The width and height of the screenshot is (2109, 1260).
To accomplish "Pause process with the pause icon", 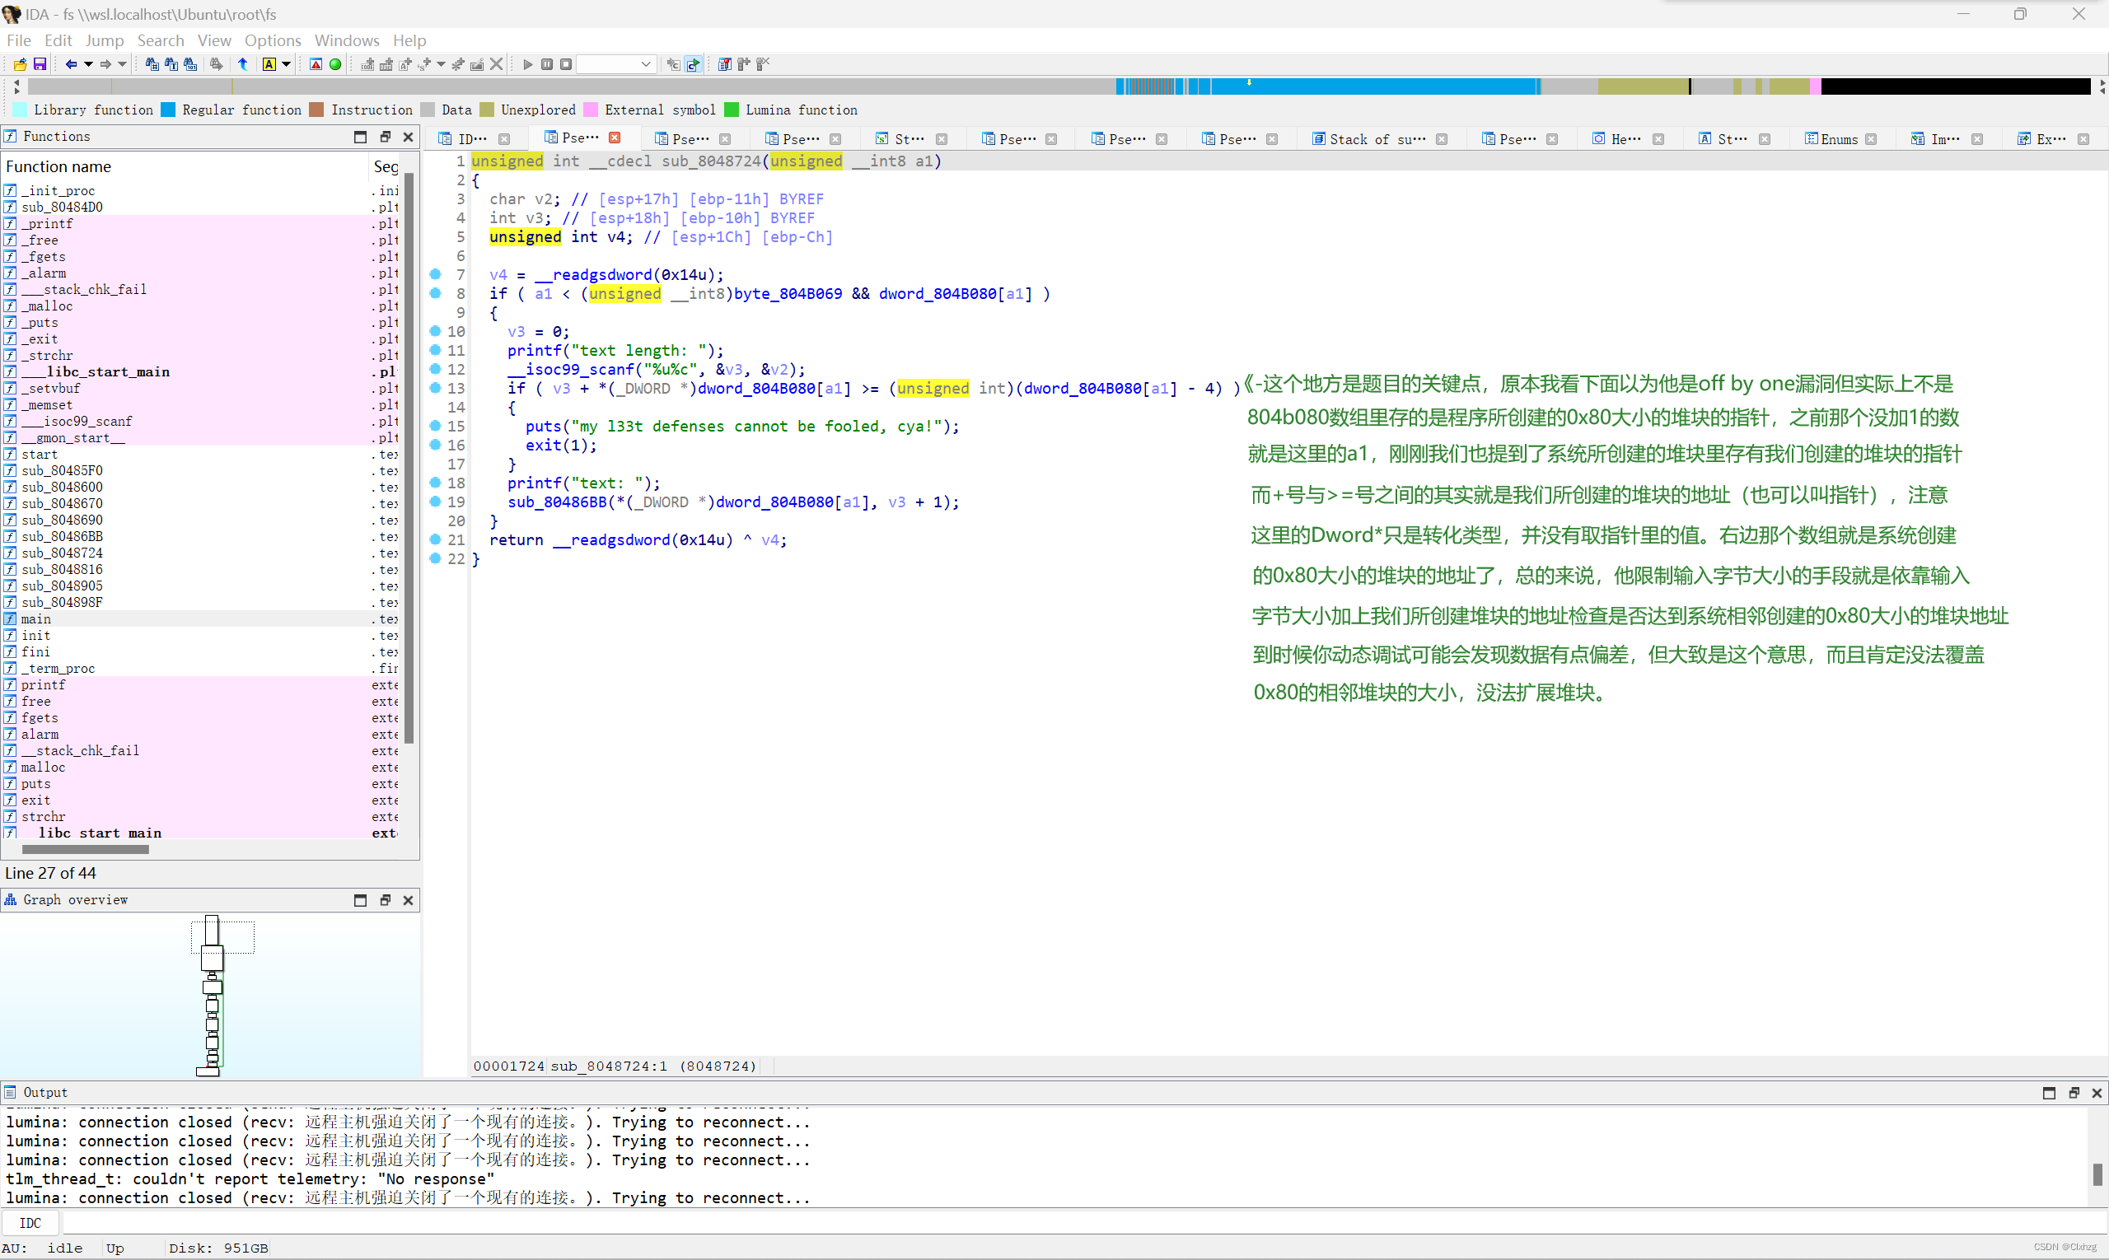I will [547, 63].
